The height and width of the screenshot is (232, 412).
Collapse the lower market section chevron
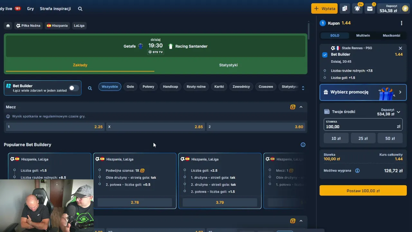(301, 221)
